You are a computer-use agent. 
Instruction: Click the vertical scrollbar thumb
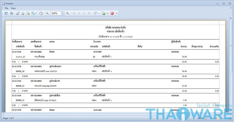231,46
